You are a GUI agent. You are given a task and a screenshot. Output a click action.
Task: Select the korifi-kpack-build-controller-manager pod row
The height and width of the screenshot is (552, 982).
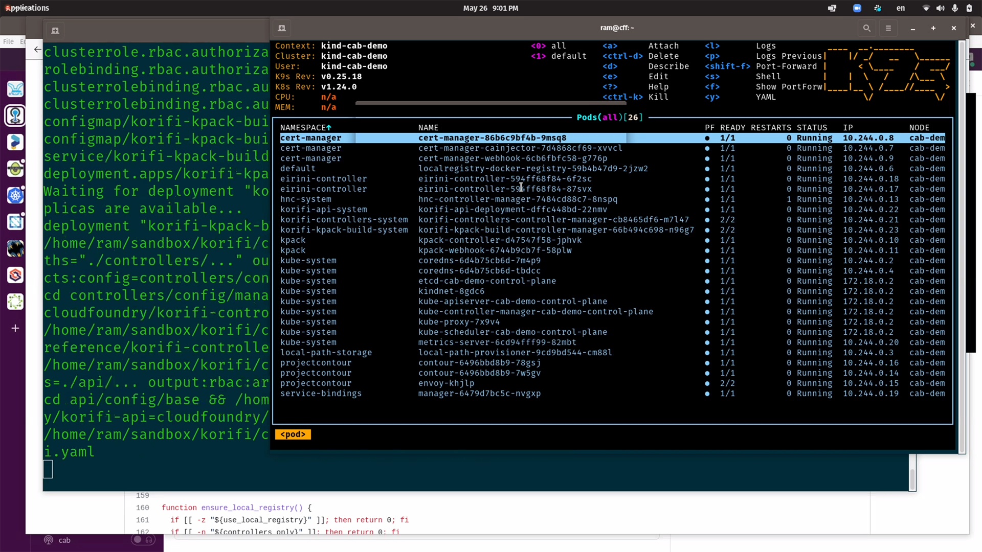[612, 230]
